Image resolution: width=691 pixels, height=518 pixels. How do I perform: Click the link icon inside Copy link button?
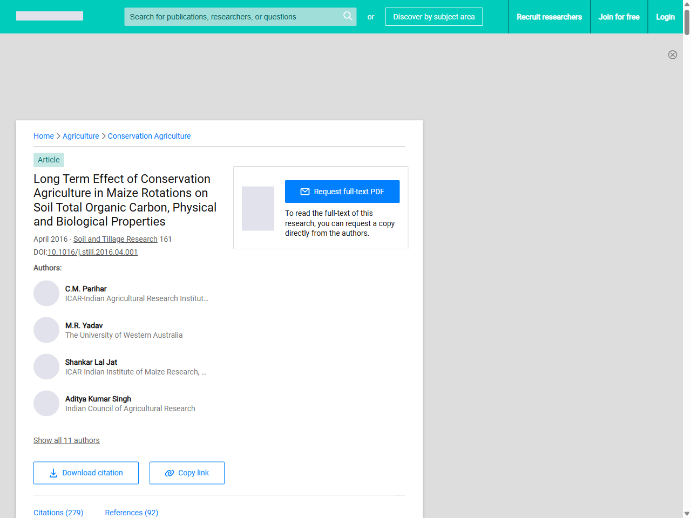[x=170, y=473]
